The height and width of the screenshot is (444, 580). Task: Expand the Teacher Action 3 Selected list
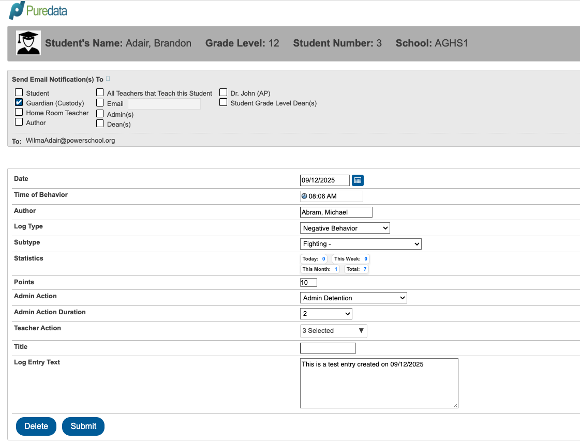[333, 331]
